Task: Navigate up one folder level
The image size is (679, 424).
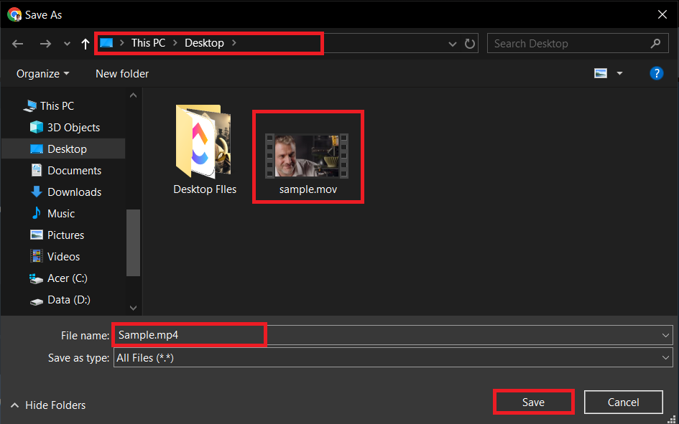Action: [85, 43]
